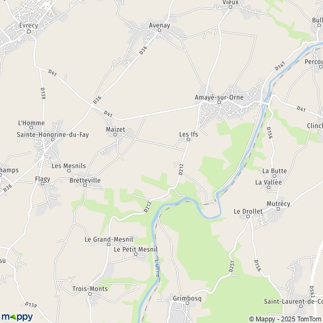This screenshot has width=323, height=323.
Task: Select the Le Grand-Mesnil marker
Action: [109, 244]
